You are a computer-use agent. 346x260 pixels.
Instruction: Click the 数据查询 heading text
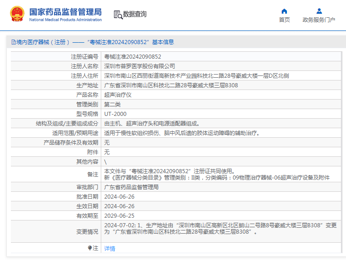(x=134, y=14)
